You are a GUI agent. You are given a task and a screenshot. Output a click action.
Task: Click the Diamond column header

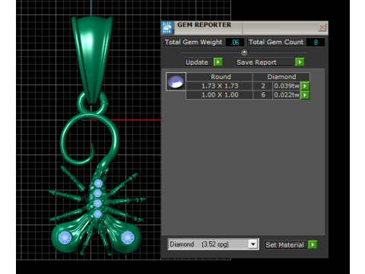click(281, 77)
